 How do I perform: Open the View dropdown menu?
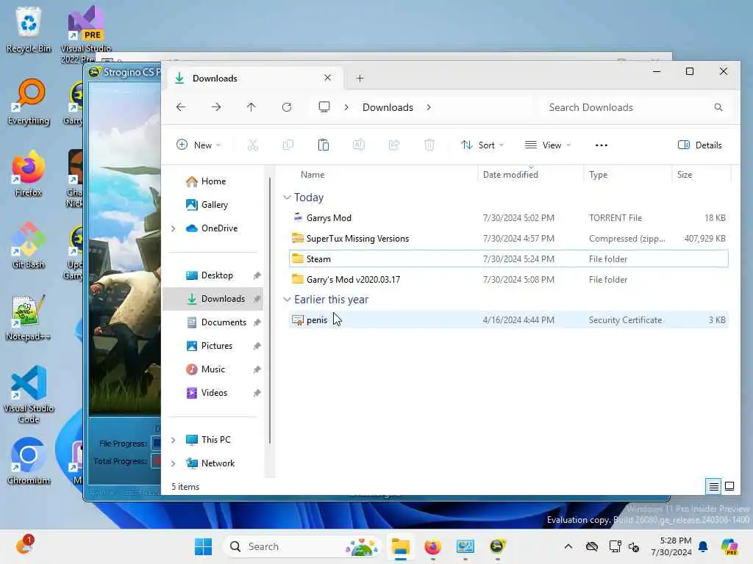[548, 145]
